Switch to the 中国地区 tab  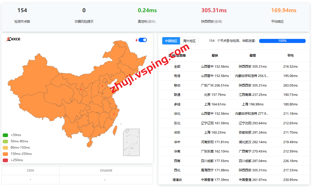[171, 41]
